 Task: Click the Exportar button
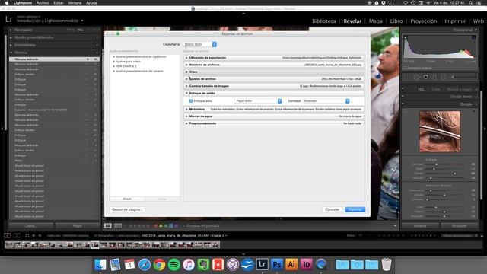tap(355, 209)
